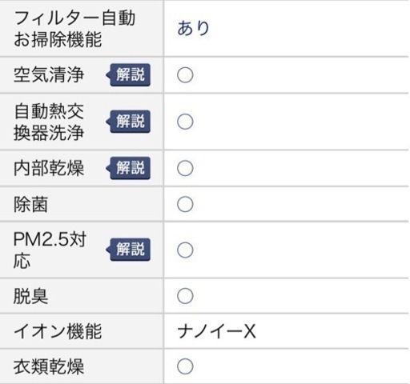
Task: Select the circle mark for 除菌
Action: [x=185, y=204]
